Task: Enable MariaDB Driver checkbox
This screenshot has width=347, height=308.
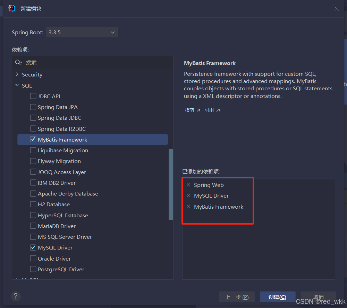Action: tap(33, 226)
